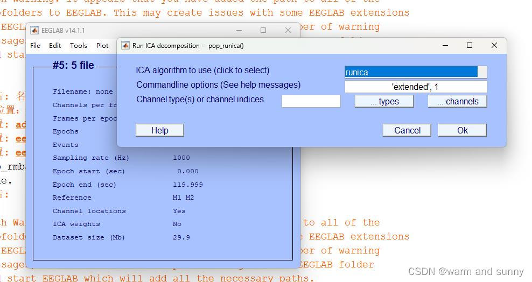Click the 'Sampling rate (Hz)' label
The height and width of the screenshot is (282, 532).
tap(91, 158)
